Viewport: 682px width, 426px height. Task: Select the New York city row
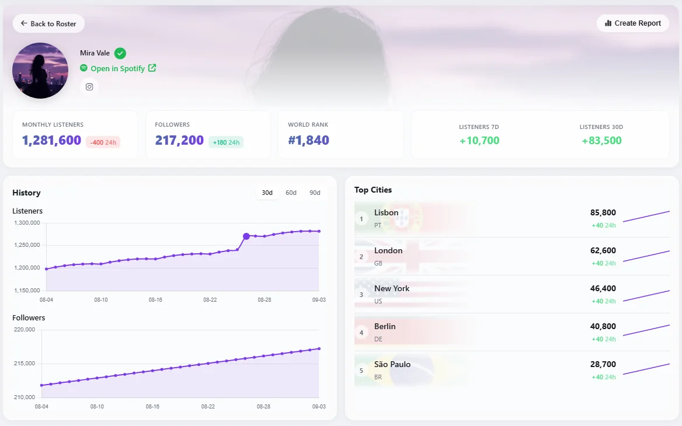512,294
